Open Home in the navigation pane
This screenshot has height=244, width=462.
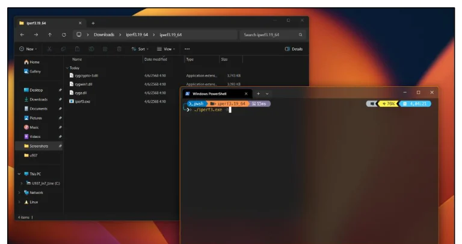point(34,62)
